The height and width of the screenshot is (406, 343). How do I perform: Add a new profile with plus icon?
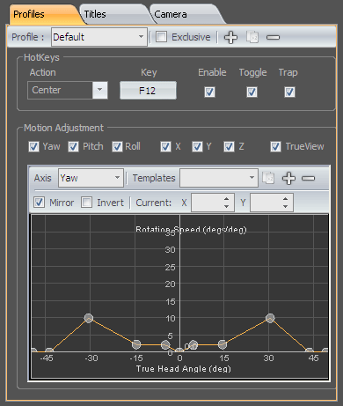click(230, 37)
